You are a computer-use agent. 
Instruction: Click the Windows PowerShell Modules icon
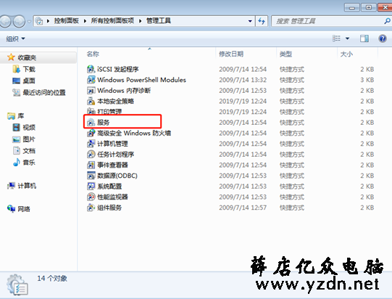tap(91, 80)
